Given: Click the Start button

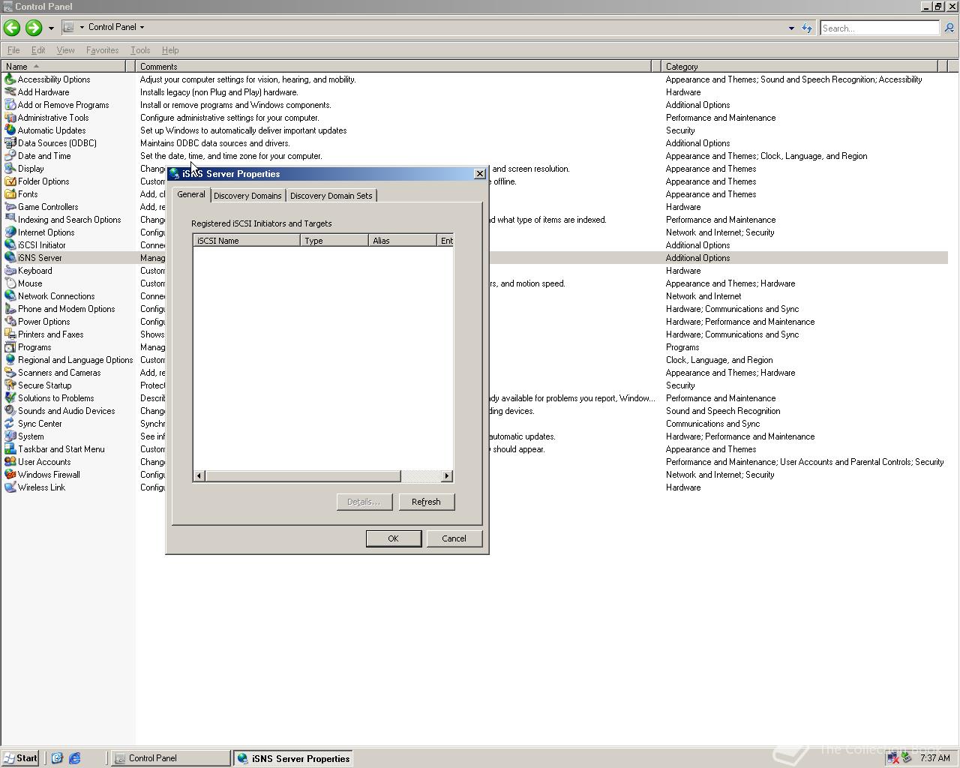Looking at the screenshot, I should (20, 758).
